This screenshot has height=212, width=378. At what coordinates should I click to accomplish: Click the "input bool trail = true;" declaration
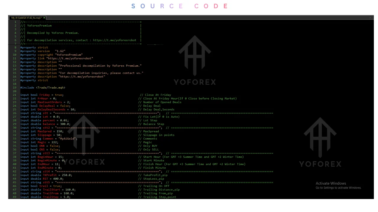click(x=41, y=186)
